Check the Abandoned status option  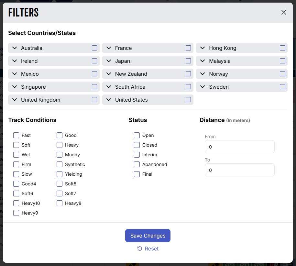[x=137, y=164]
